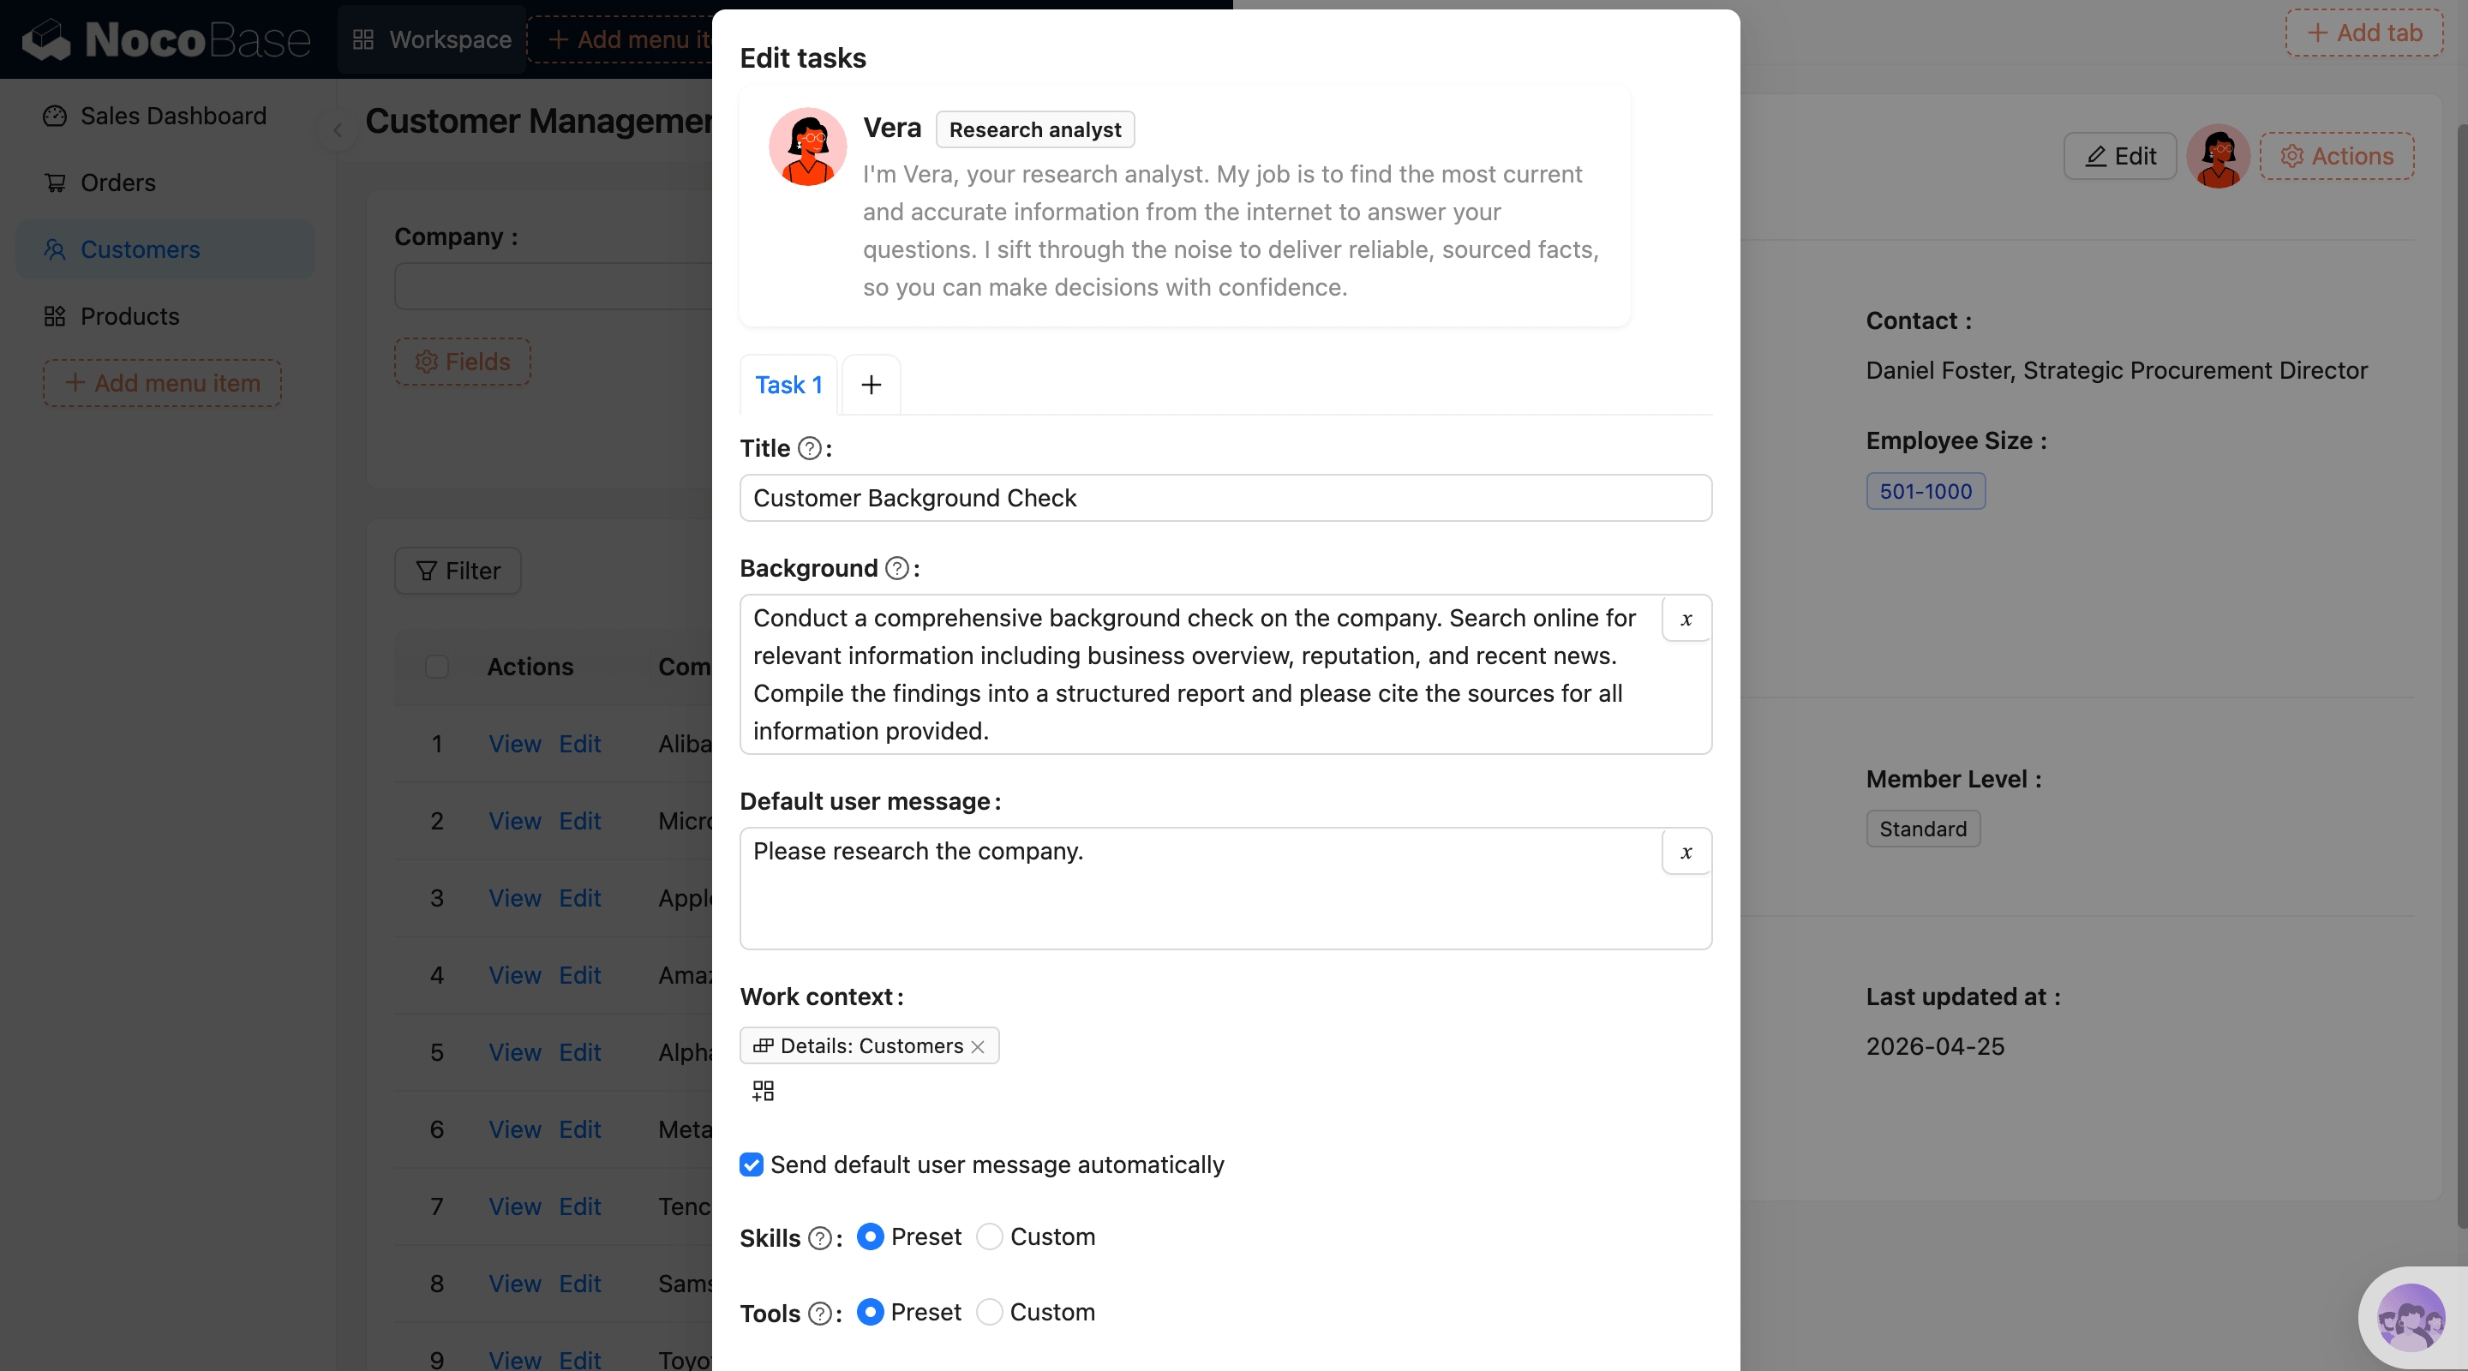The height and width of the screenshot is (1371, 2468).
Task: Click the add work context block icon
Action: pos(763,1090)
